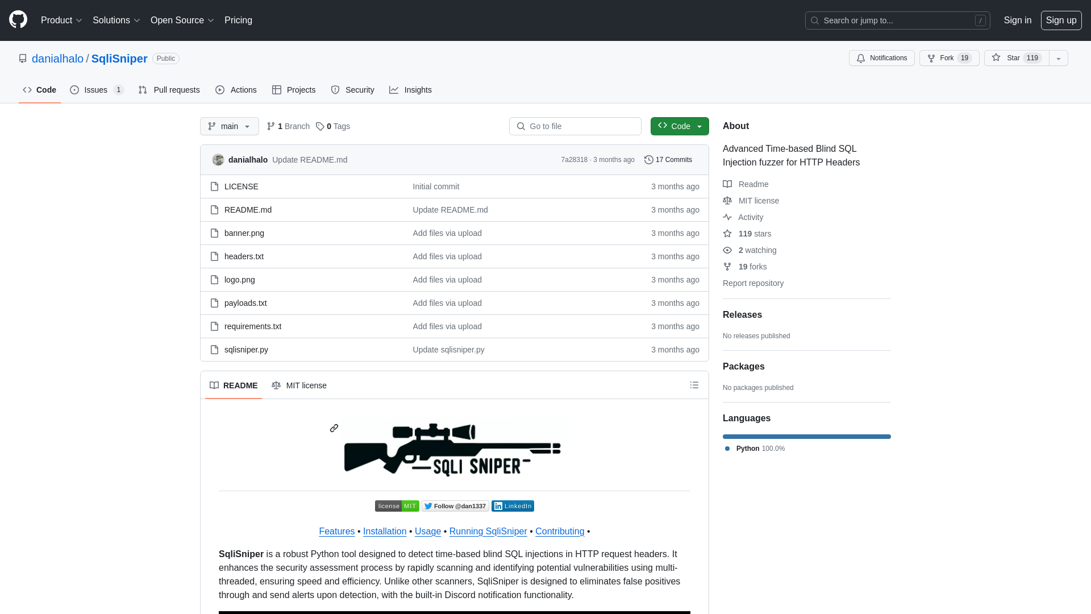Click the file icon next to LICENSE
Image resolution: width=1091 pixels, height=614 pixels.
(214, 186)
